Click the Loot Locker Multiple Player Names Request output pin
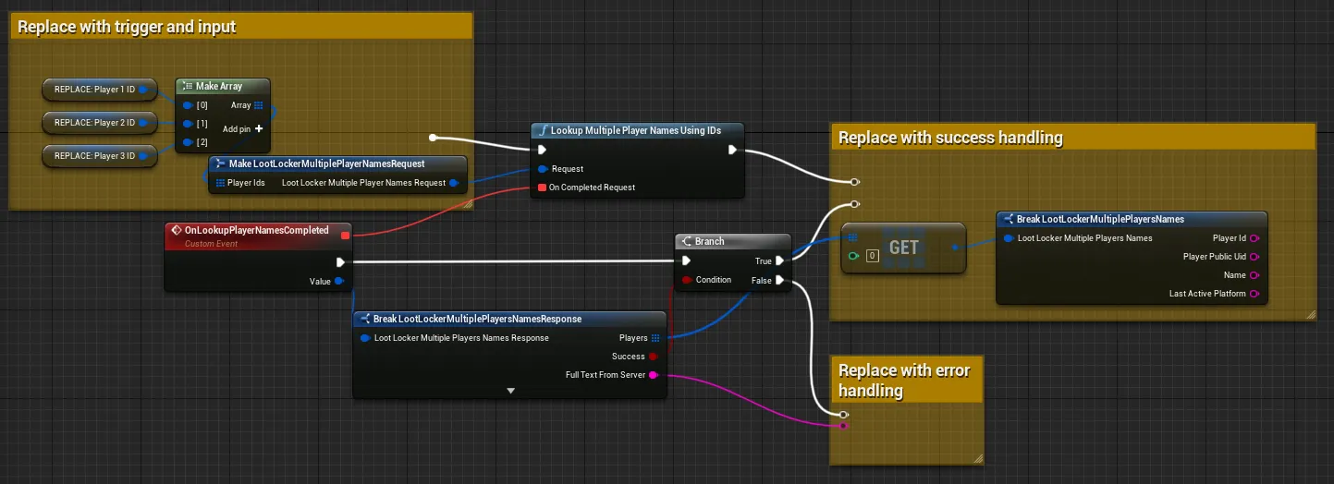This screenshot has height=484, width=1334. pos(454,183)
